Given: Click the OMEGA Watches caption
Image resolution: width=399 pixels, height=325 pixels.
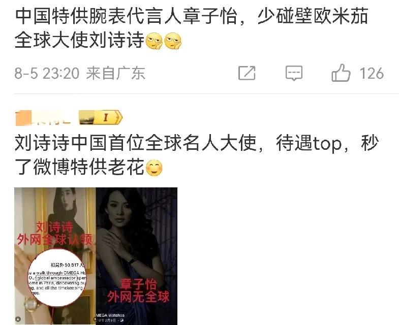Looking at the screenshot, I should point(110,315).
